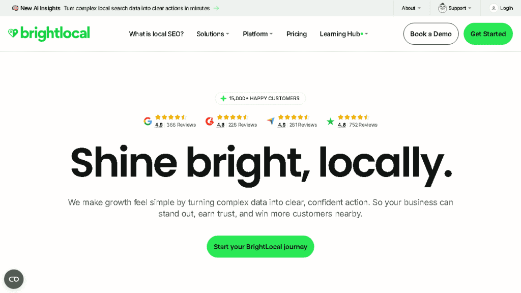The width and height of the screenshot is (521, 293).
Task: Click Start your BrightLocal journey button
Action: click(x=260, y=247)
